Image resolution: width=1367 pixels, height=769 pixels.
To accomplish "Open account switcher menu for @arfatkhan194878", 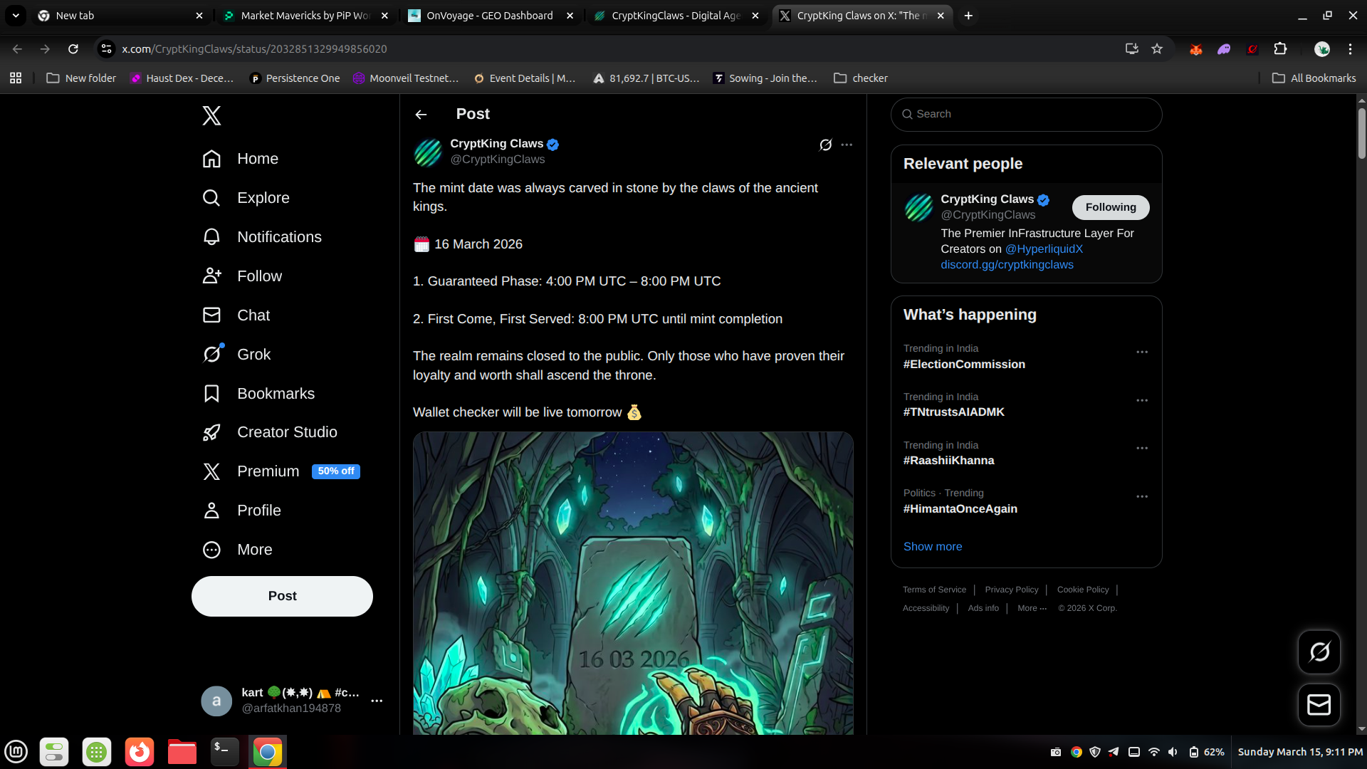I will point(293,701).
